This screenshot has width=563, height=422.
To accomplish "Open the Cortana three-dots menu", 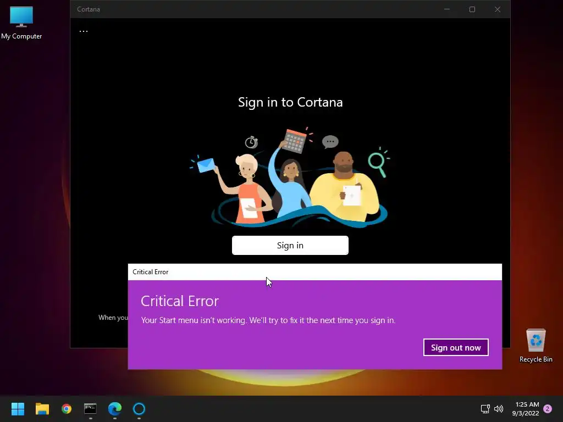I will click(x=84, y=31).
